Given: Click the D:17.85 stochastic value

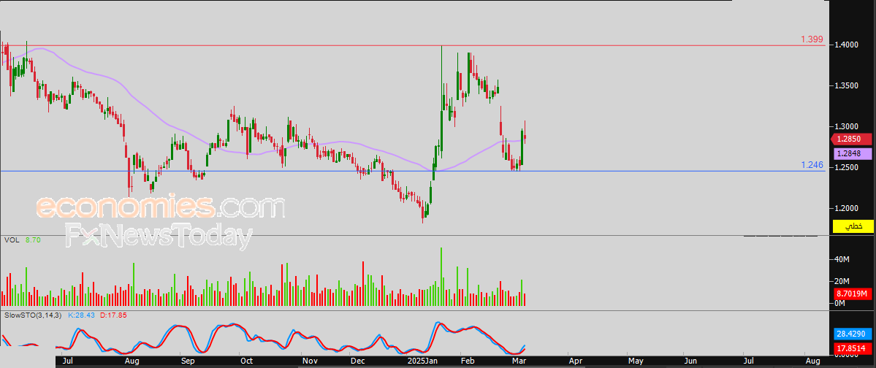Looking at the screenshot, I should (113, 315).
